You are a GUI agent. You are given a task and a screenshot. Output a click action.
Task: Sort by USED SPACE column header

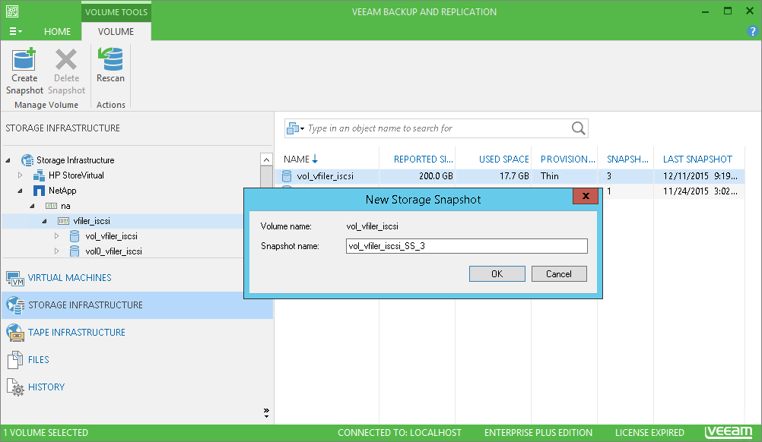(504, 159)
